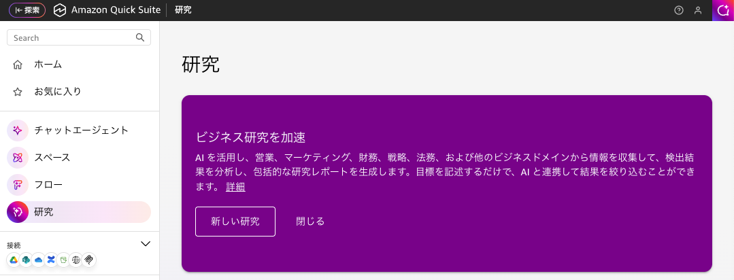Open フロー in the sidebar
The height and width of the screenshot is (280, 734).
coord(79,185)
